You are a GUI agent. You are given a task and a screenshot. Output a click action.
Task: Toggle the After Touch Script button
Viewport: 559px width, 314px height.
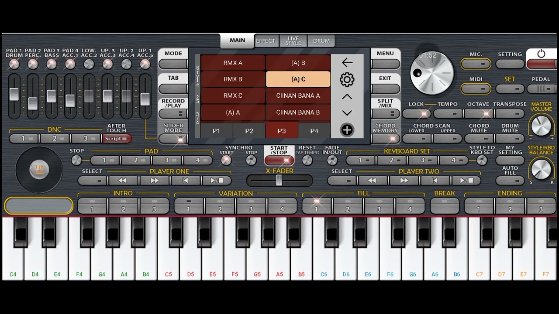(x=117, y=139)
